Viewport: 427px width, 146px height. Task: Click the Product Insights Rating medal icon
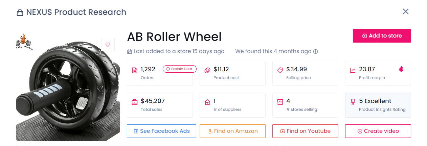[x=353, y=102]
